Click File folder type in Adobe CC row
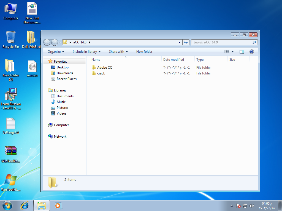This screenshot has width=282, height=211. 204,68
